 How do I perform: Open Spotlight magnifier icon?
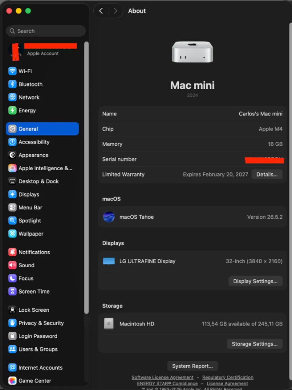tap(12, 221)
